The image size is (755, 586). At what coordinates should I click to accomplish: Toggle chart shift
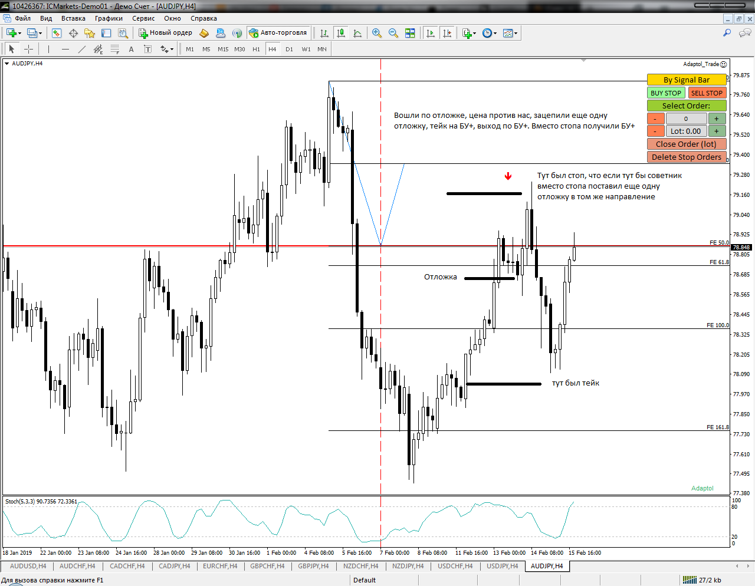(447, 33)
